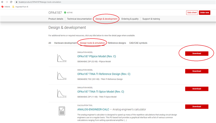Download the TINA-TI Spice Model
This screenshot has height=123, width=216.
197,89
